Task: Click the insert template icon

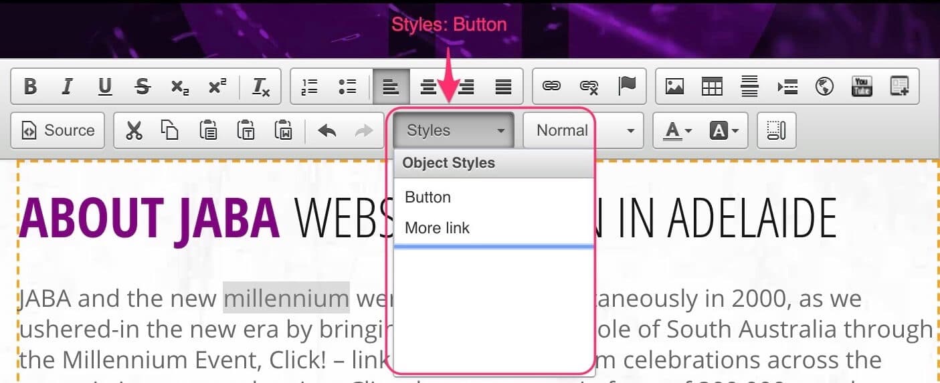Action: (x=900, y=86)
